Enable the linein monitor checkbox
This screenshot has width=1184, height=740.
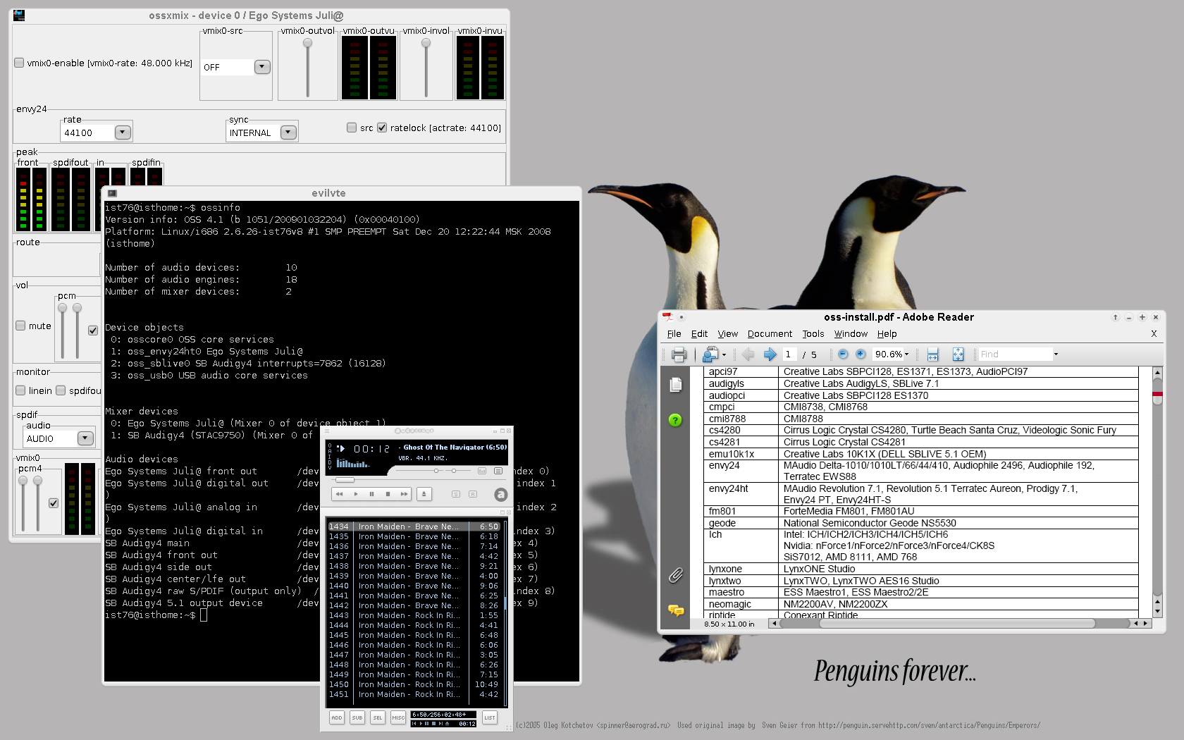(21, 390)
